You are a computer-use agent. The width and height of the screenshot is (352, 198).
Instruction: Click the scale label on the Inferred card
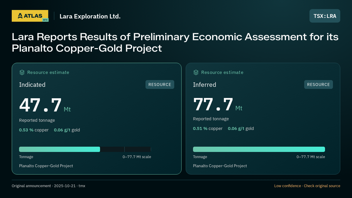pyautogui.click(x=311, y=157)
